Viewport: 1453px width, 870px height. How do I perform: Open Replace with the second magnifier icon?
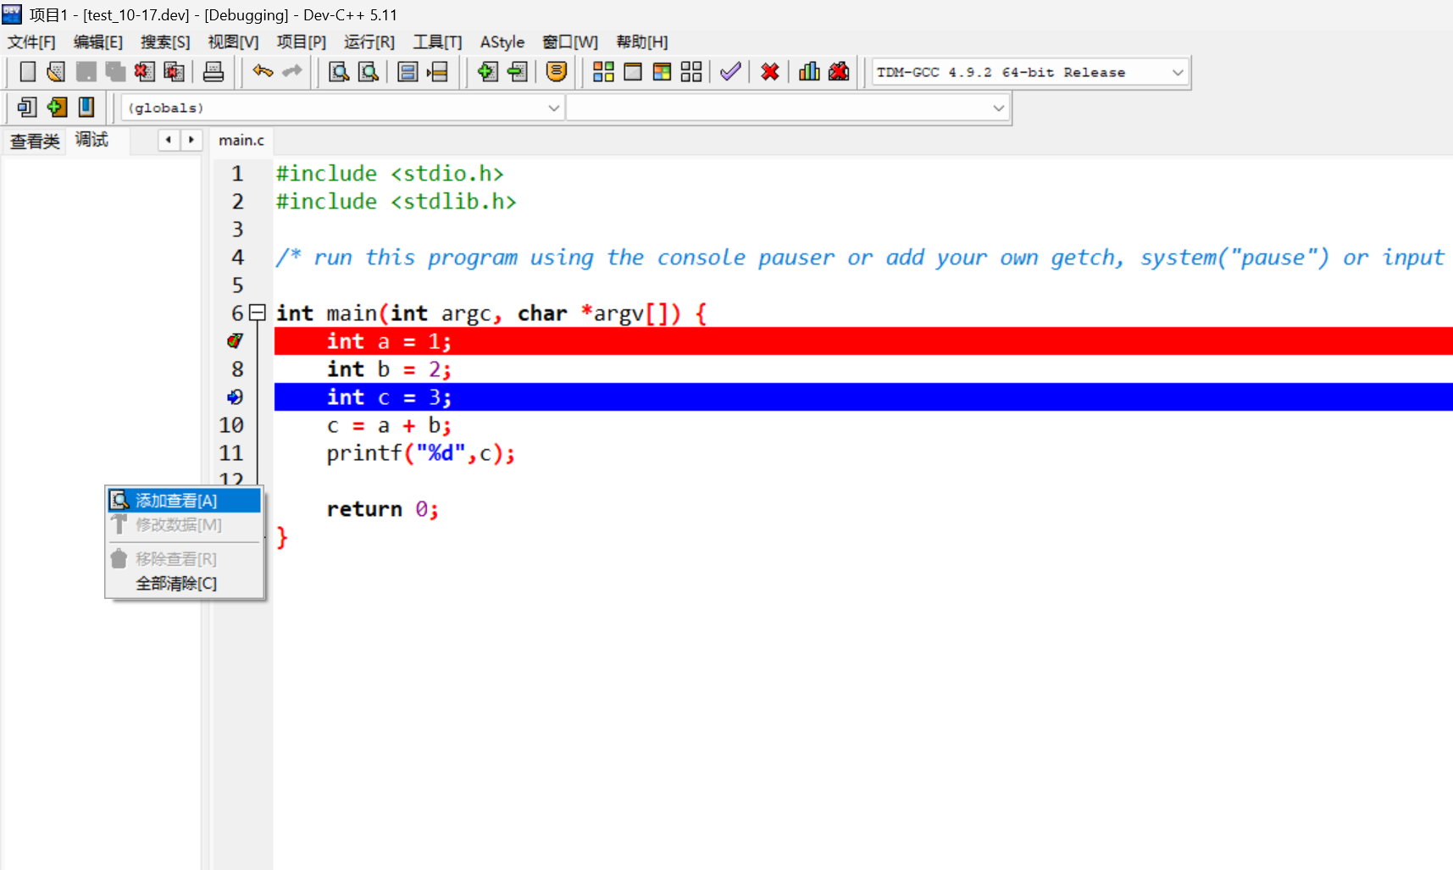tap(369, 72)
